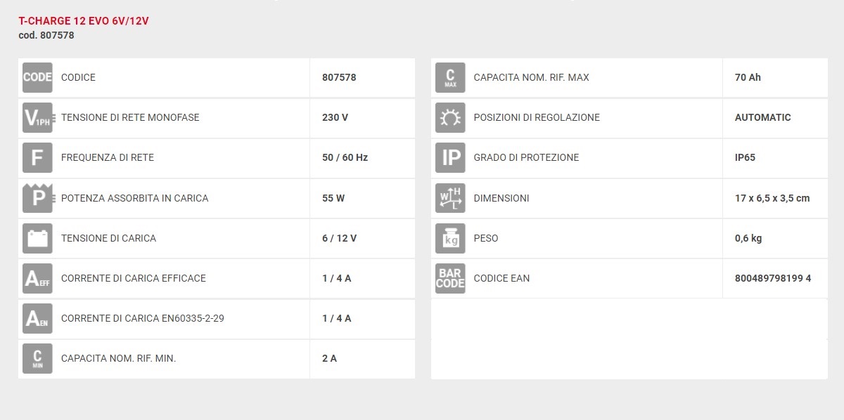This screenshot has height=420, width=844.
Task: Select the A EFF effective current icon
Action: [37, 278]
